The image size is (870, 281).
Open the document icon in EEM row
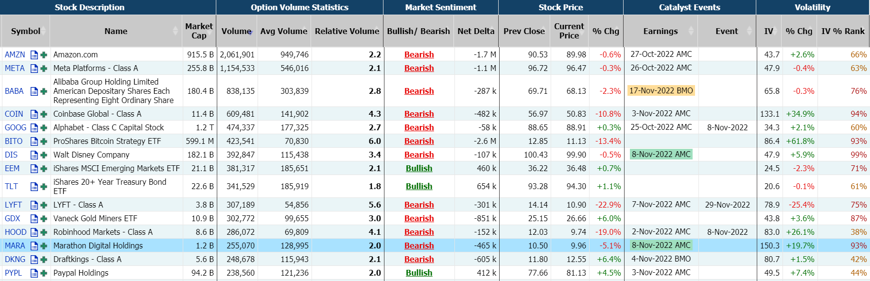[34, 169]
